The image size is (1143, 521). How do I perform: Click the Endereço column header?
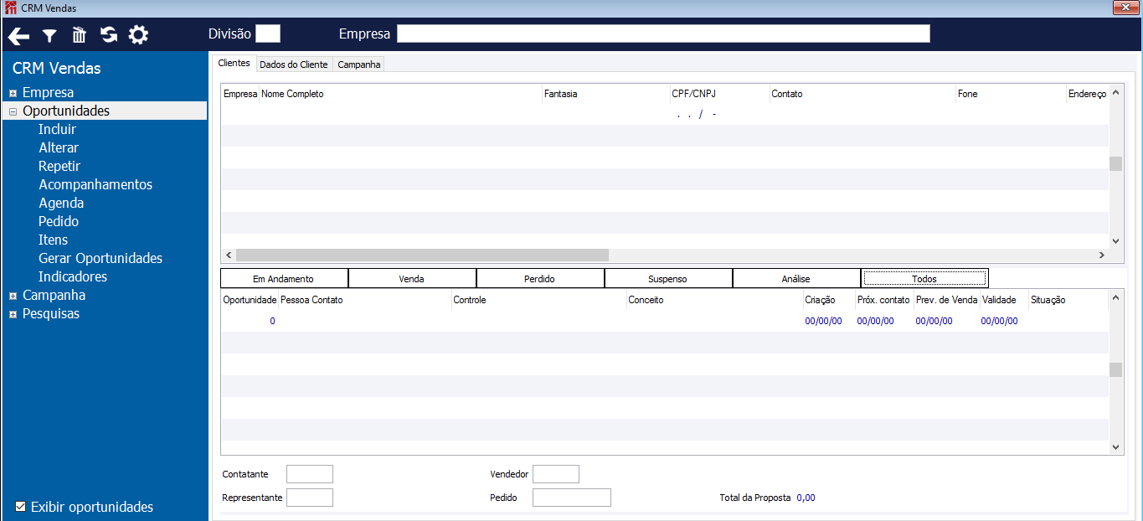(x=1088, y=94)
